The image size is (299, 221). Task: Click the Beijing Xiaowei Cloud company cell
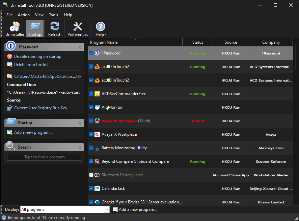271,189
